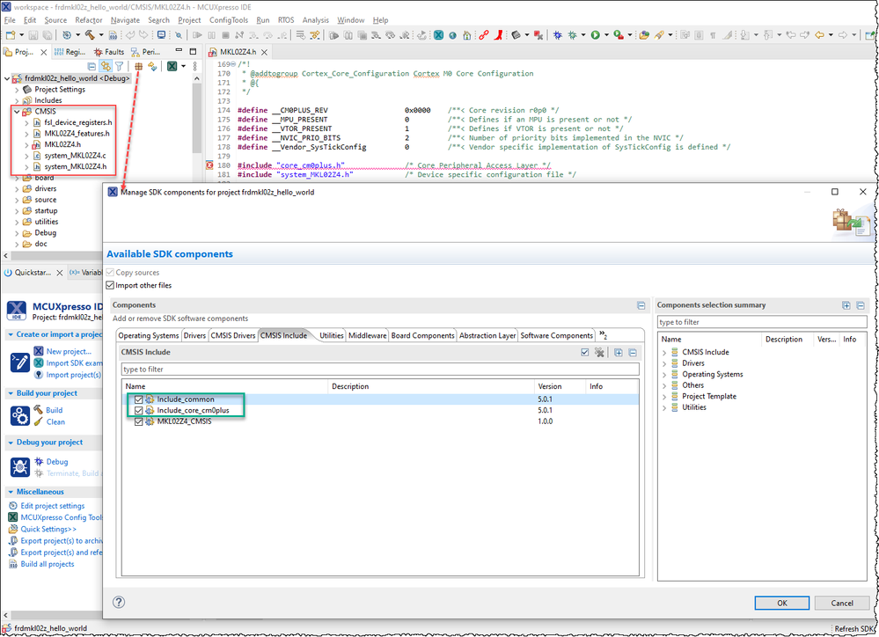The width and height of the screenshot is (879, 637).
Task: Open the ConfigTools menu
Action: 228,19
